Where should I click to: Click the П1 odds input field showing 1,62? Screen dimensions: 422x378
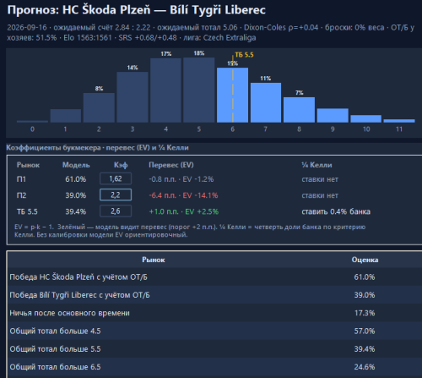point(116,178)
